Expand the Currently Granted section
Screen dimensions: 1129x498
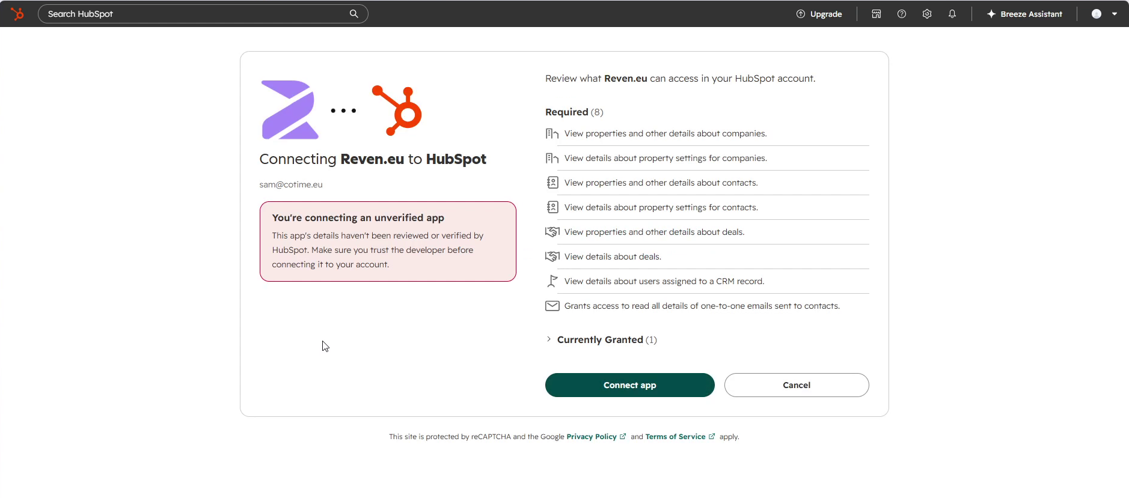(601, 339)
